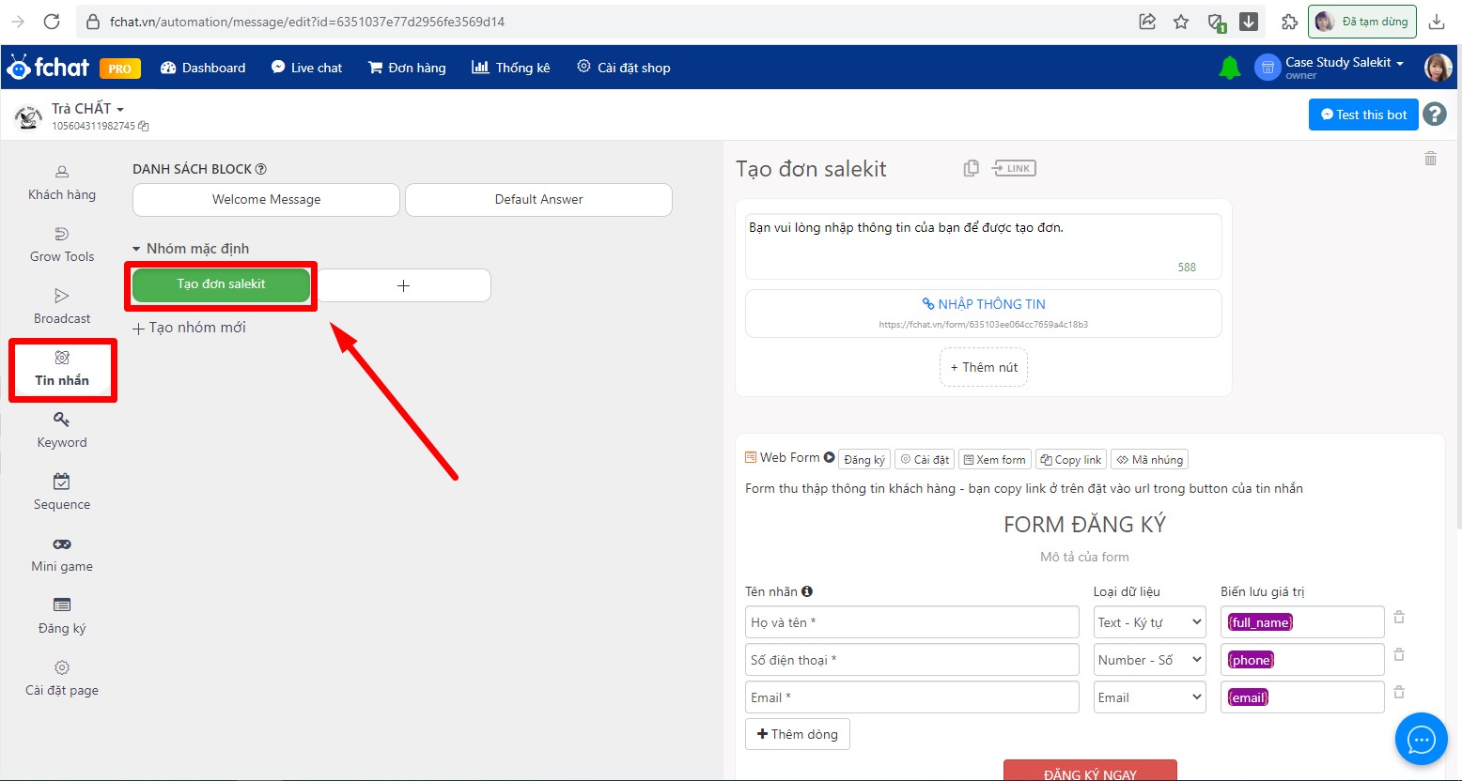This screenshot has width=1462, height=781.
Task: Click Mã nhúng embed code button
Action: (1150, 460)
